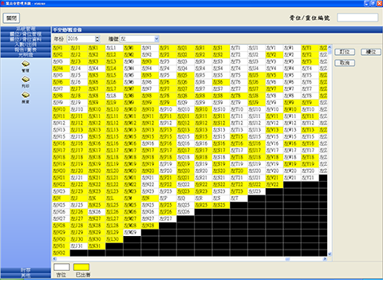Open the floor dropdown next to the year field

(156, 39)
